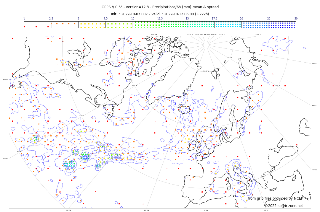Screen dimensions: 320x212
Task: Click the 20°E longitude label on bottom axis
Action: pyautogui.click(x=266, y=210)
